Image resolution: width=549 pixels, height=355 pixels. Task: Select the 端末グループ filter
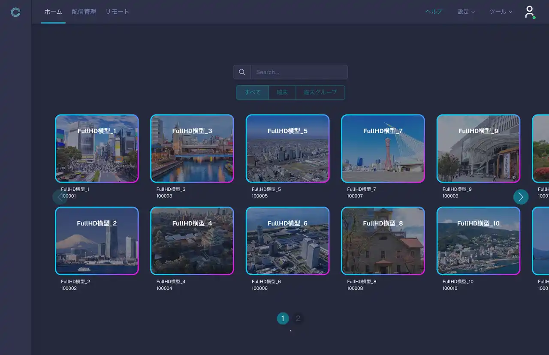[x=320, y=92]
